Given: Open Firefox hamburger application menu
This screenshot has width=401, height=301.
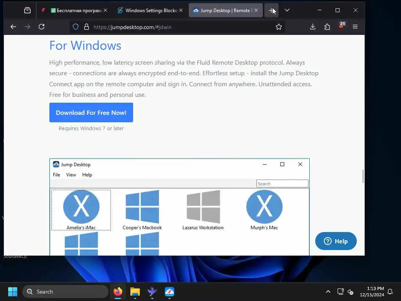Looking at the screenshot, I should 355,27.
